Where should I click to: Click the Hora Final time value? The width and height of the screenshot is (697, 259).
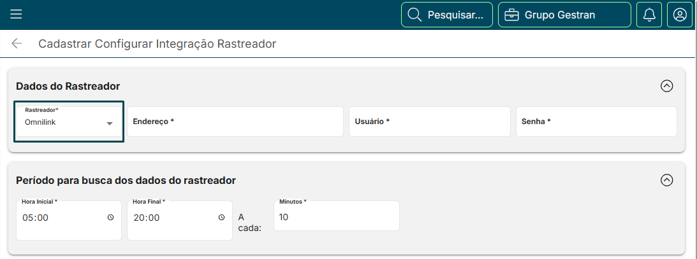(x=147, y=218)
